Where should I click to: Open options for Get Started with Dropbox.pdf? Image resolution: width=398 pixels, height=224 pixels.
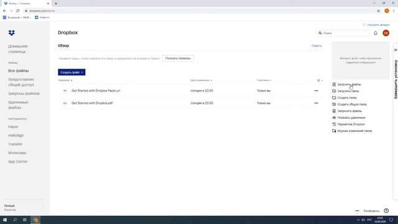pyautogui.click(x=316, y=103)
